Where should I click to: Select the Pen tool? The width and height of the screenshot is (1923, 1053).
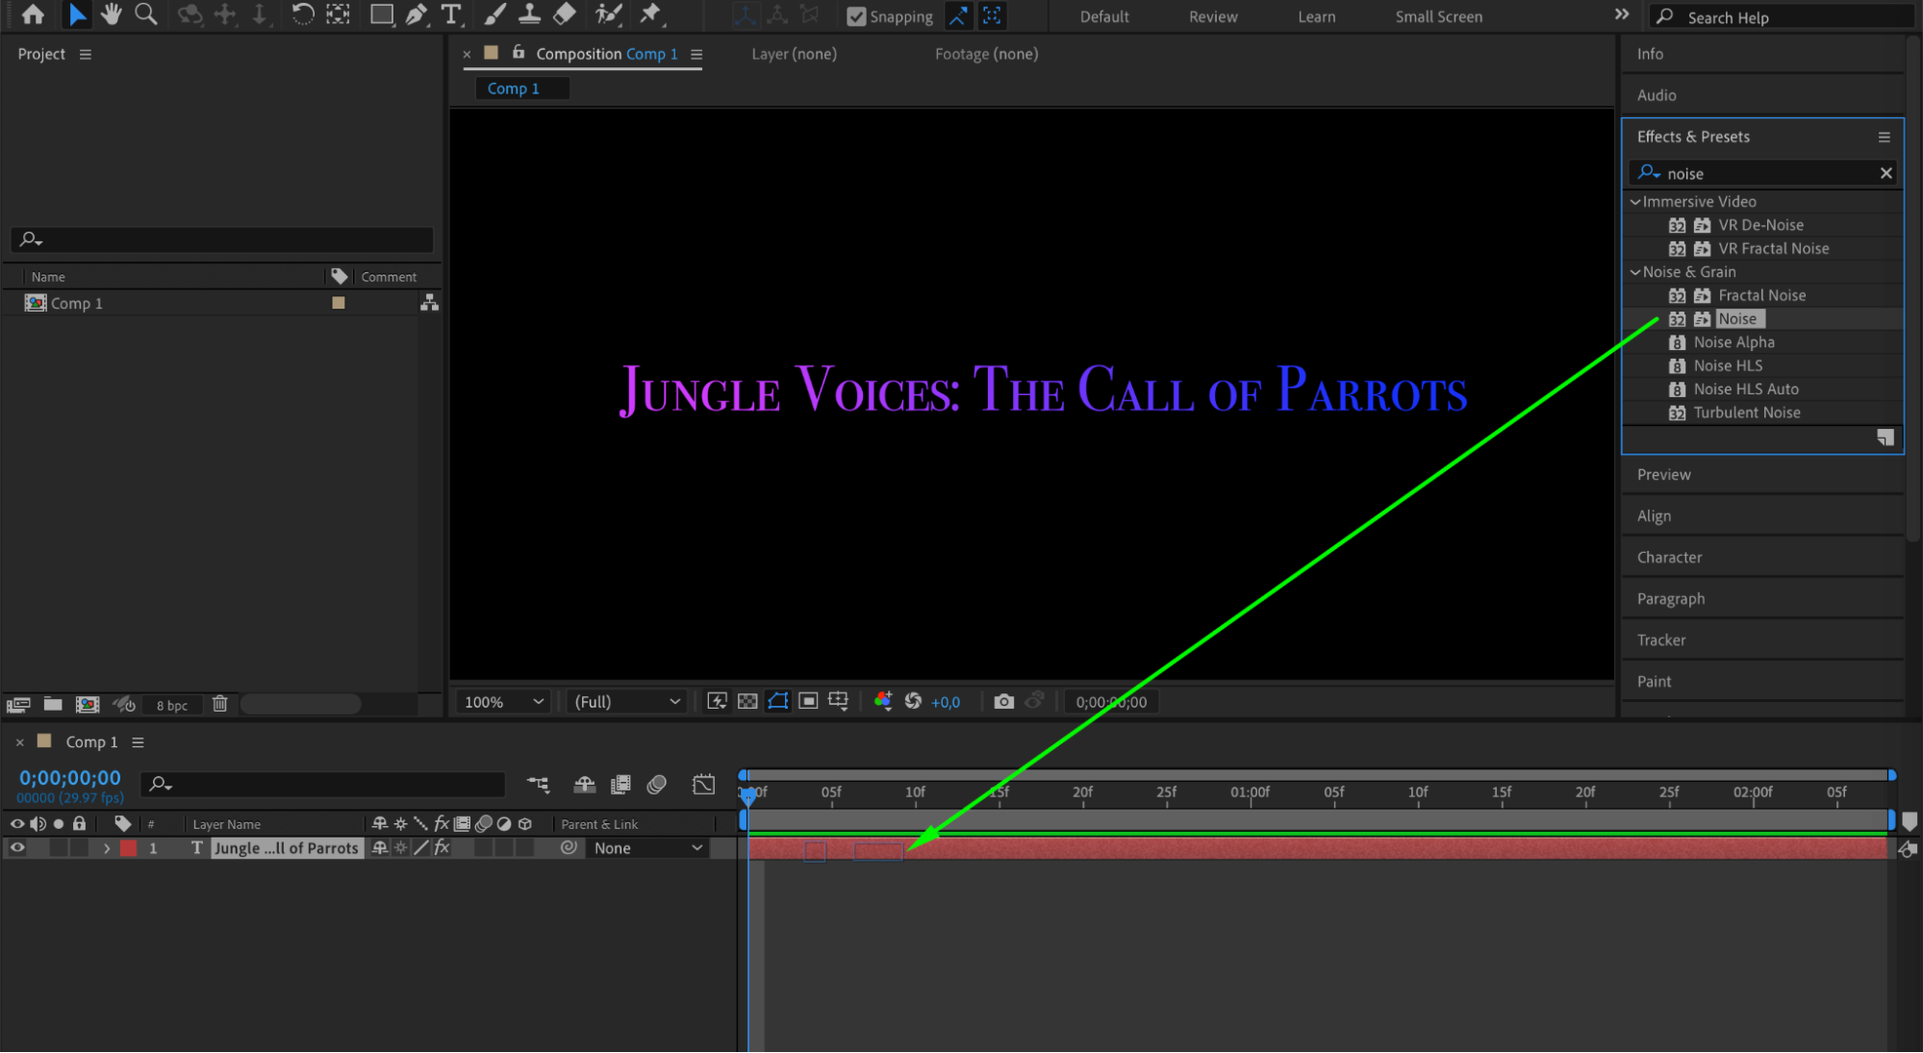pos(416,14)
